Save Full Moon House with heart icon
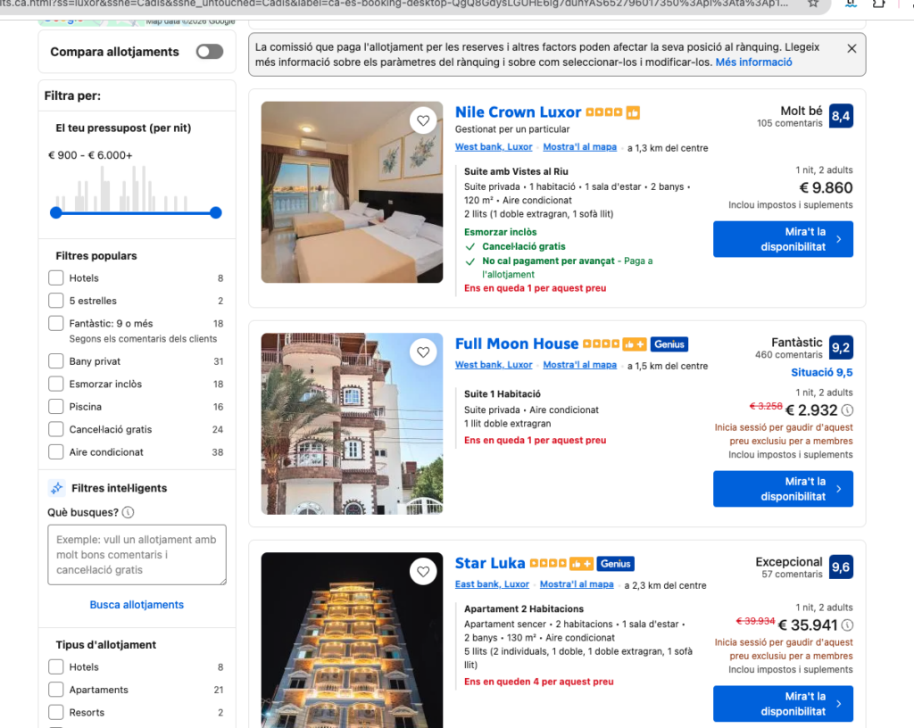This screenshot has height=728, width=914. click(x=423, y=352)
